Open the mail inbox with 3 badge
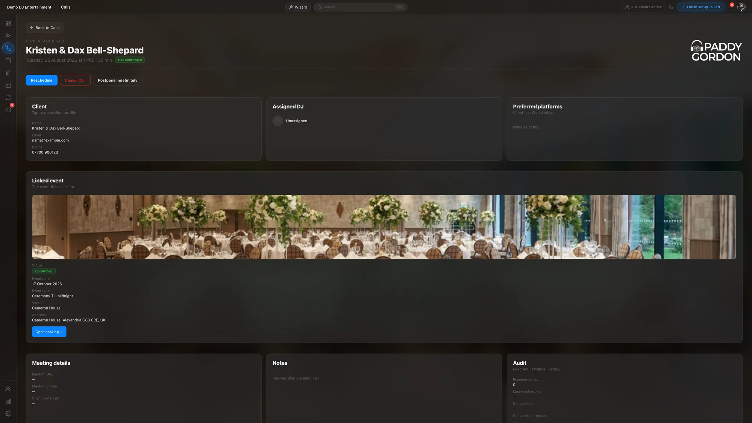The image size is (752, 423). (8, 110)
